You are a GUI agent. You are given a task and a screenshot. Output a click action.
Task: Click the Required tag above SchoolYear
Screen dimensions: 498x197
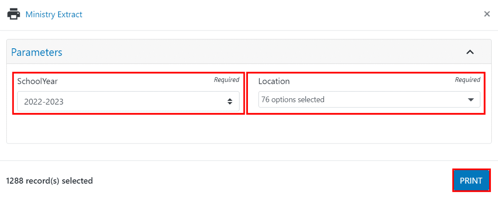(x=227, y=79)
